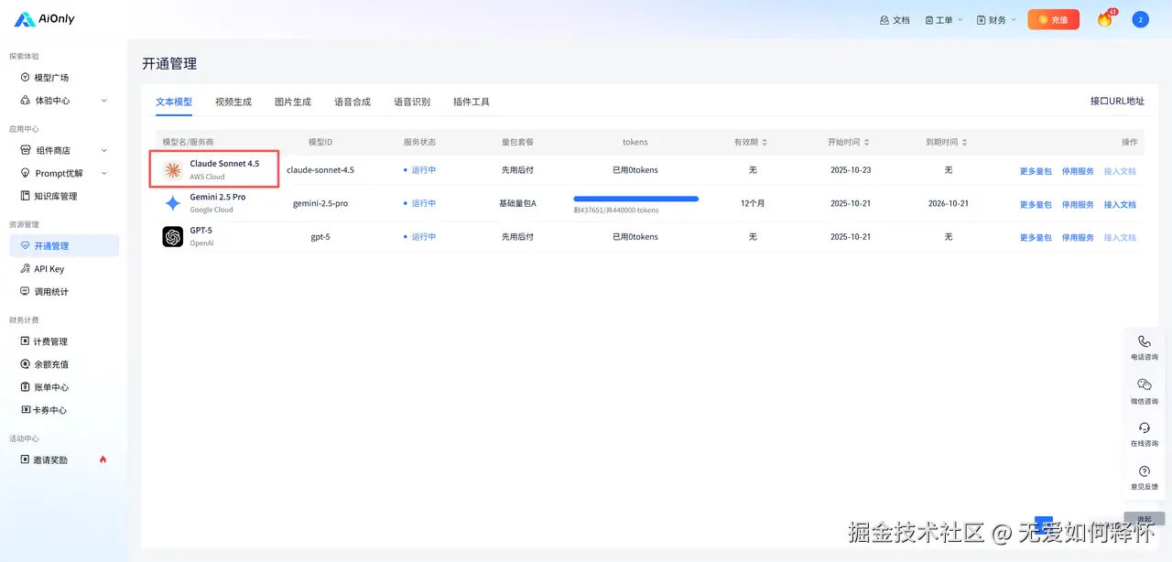Open 在线咨询 online support
1172x562 pixels.
1144,435
